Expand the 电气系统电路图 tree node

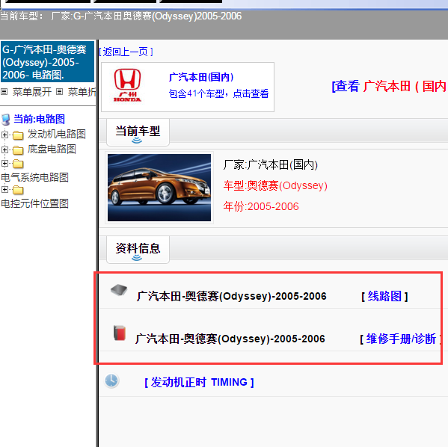click(4, 164)
